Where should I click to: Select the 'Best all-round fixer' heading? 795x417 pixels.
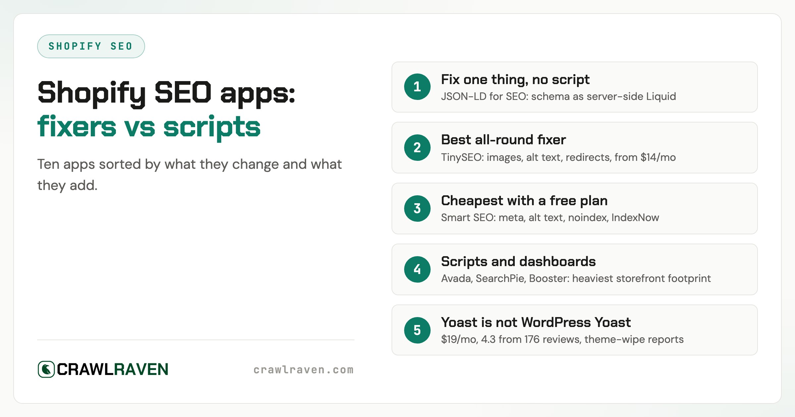[503, 140]
